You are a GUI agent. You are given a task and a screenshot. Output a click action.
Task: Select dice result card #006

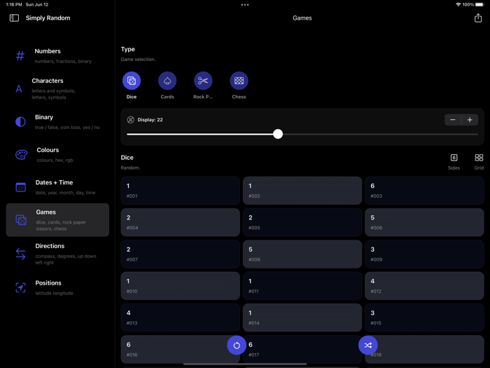(x=424, y=222)
